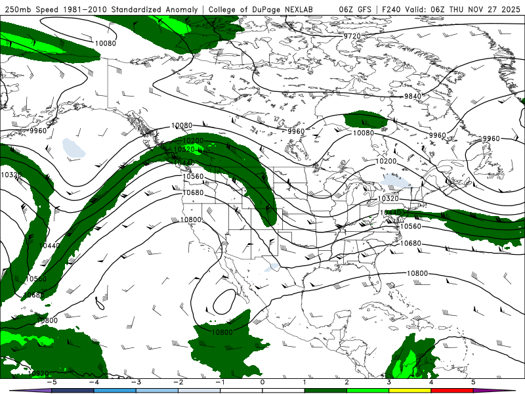The height and width of the screenshot is (394, 525).
Task: Select the bright green 2 to 3 legend swatch
Action: pyautogui.click(x=367, y=391)
